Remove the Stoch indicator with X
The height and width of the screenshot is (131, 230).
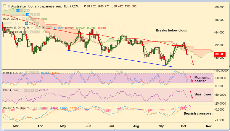click(x=37, y=73)
